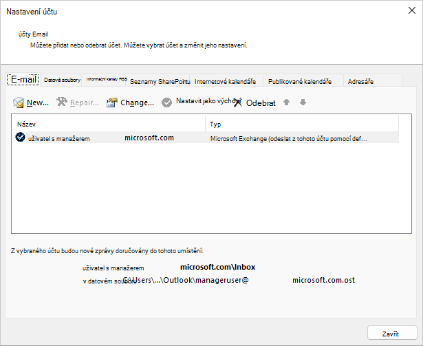This screenshot has height=346, width=423.
Task: Sort by the Název column header
Action: click(109, 124)
